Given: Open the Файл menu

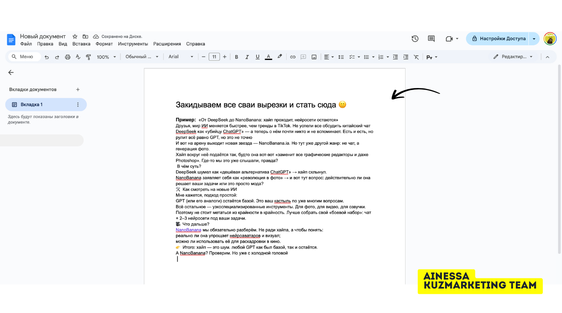Looking at the screenshot, I should (x=26, y=44).
